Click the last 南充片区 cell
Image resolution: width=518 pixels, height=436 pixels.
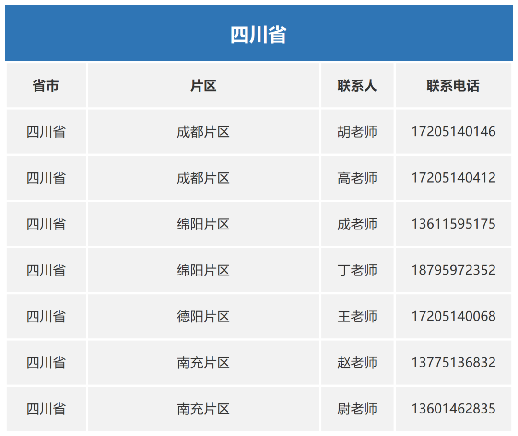pos(203,409)
